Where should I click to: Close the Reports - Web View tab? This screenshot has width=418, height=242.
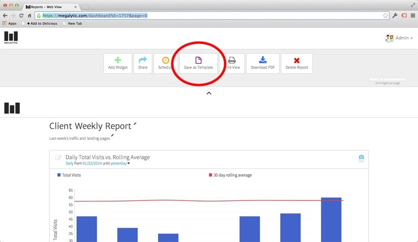[75, 7]
